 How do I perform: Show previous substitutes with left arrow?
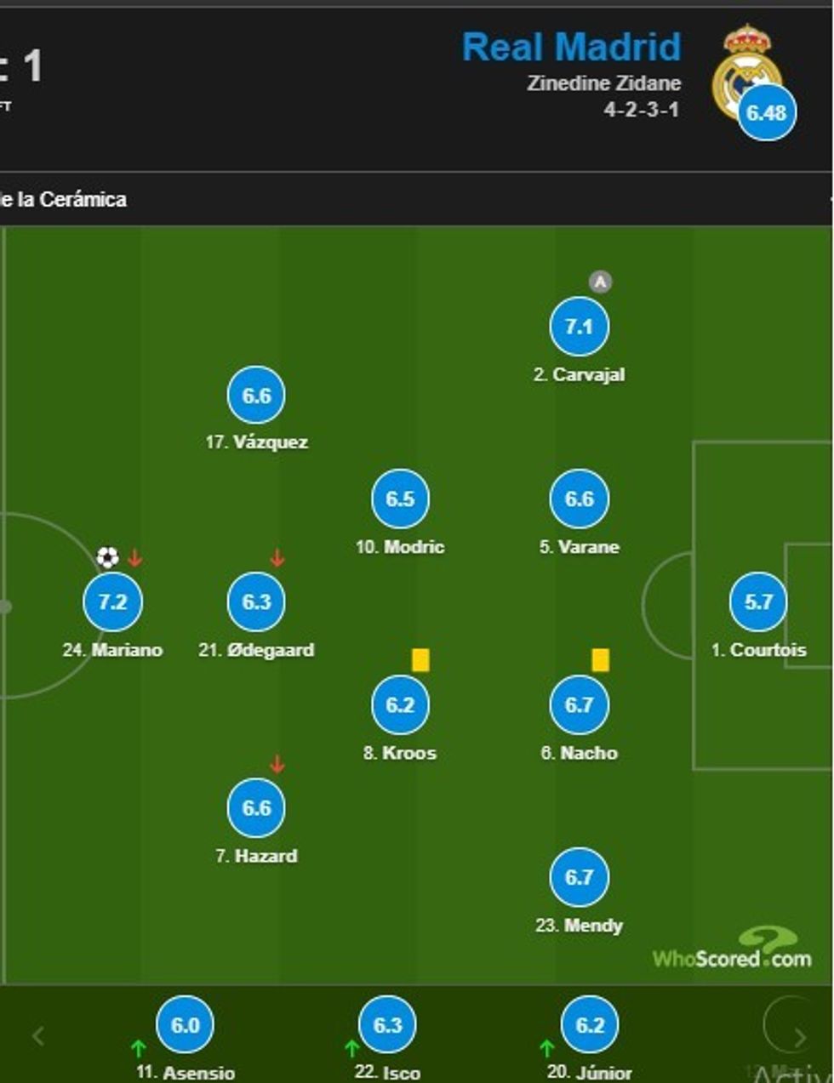pyautogui.click(x=37, y=1036)
